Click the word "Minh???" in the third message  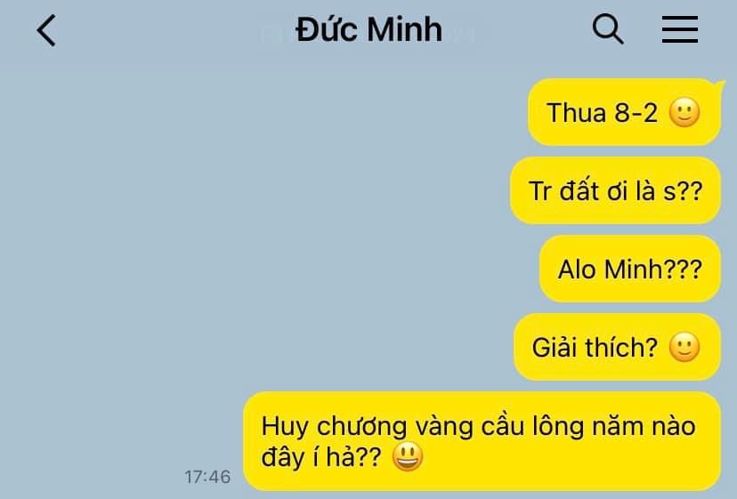pos(652,270)
